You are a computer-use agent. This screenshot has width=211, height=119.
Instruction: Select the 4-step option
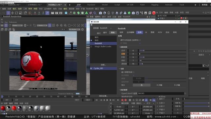159,85
